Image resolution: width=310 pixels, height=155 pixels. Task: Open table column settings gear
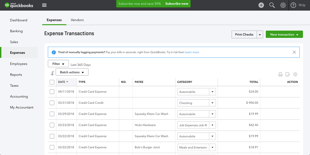coord(295,74)
